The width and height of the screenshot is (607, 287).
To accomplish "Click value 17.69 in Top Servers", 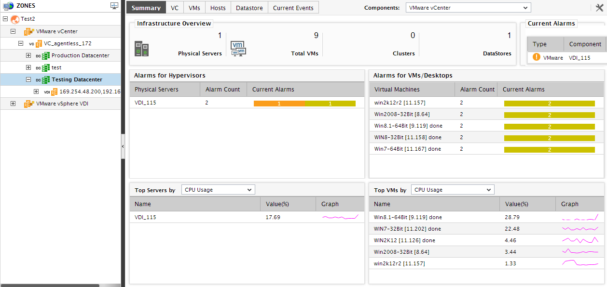I will tap(273, 217).
